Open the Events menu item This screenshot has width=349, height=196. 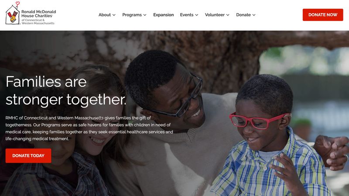click(x=187, y=15)
